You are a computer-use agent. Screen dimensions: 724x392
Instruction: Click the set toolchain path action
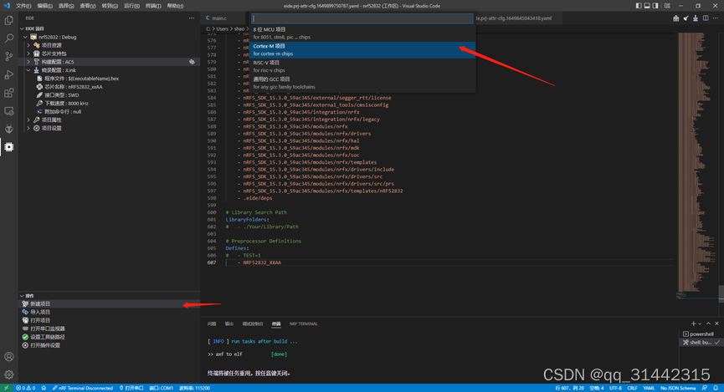coord(109,337)
